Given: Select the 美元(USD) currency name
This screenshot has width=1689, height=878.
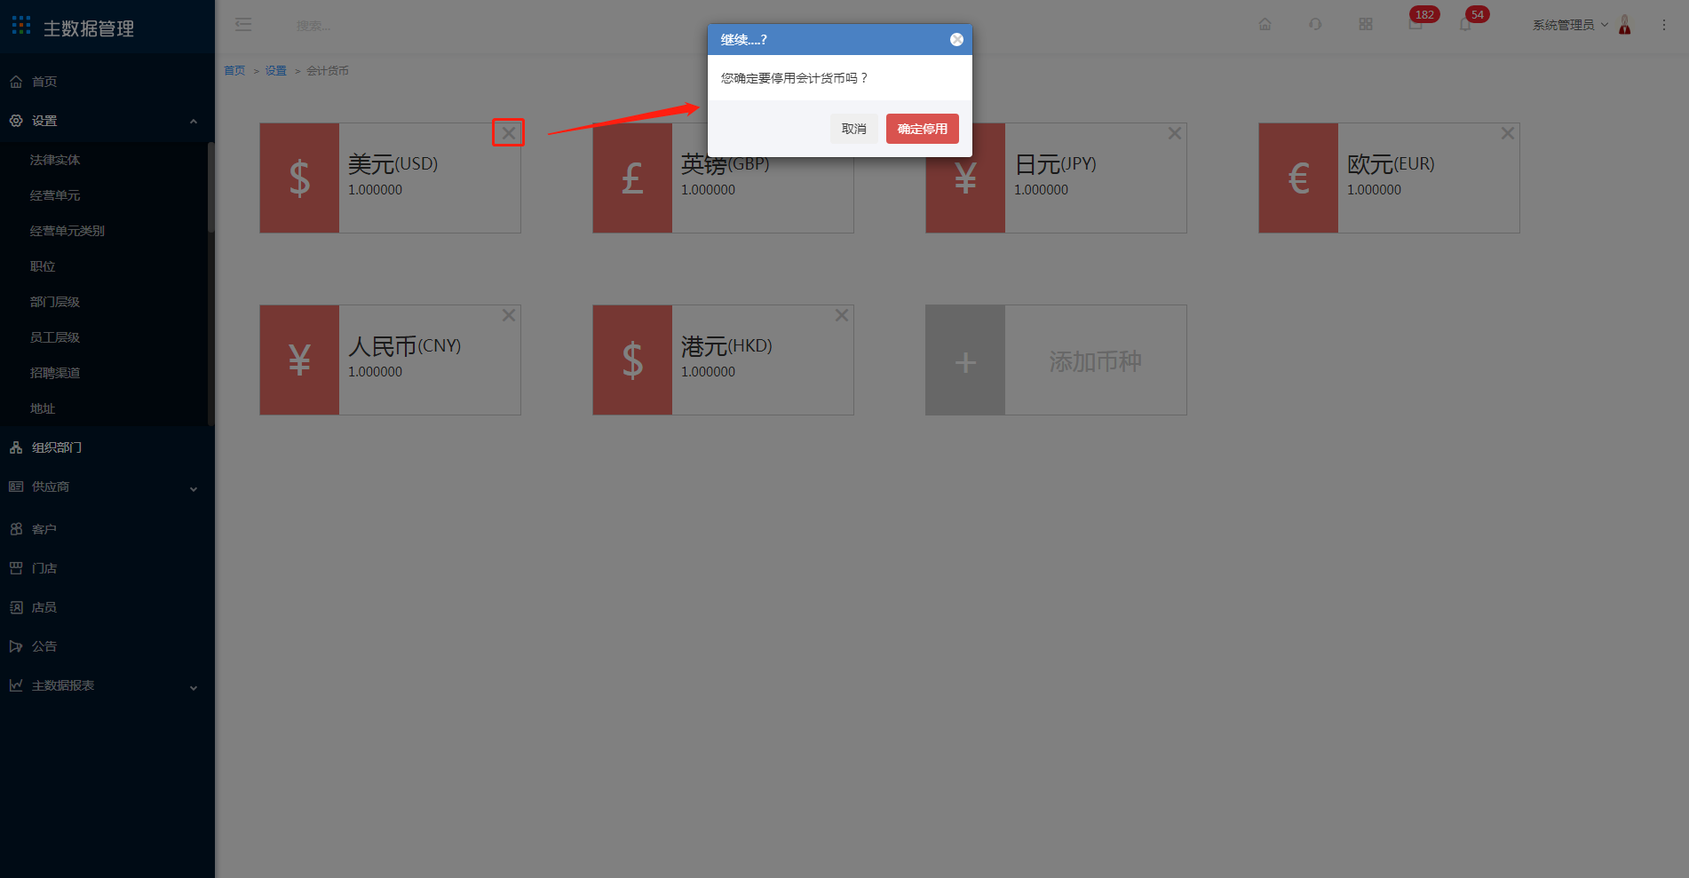Looking at the screenshot, I should coord(393,164).
